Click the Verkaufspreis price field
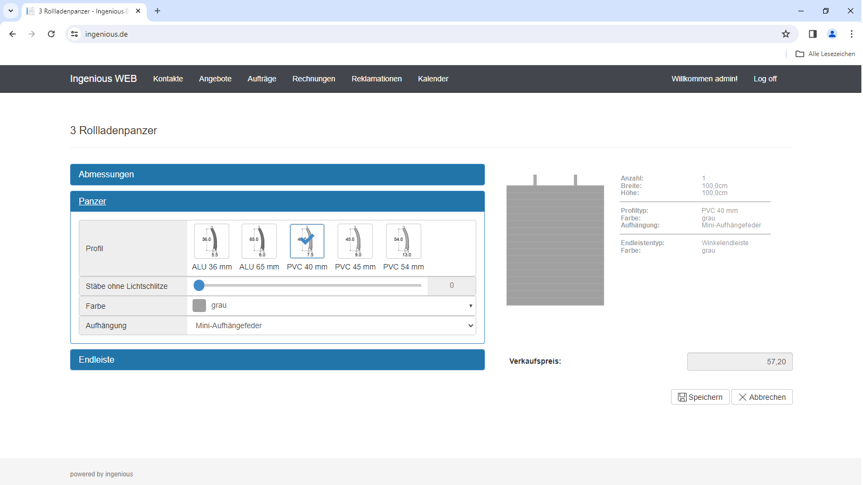 (740, 362)
